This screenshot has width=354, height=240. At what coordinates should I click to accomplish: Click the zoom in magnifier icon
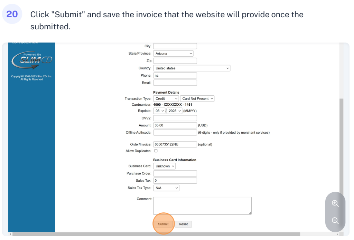[335, 203]
